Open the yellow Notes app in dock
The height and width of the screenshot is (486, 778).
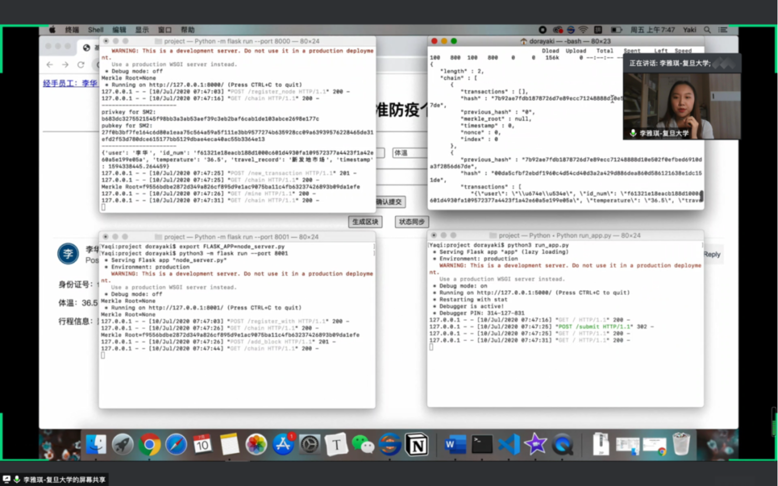tap(229, 444)
